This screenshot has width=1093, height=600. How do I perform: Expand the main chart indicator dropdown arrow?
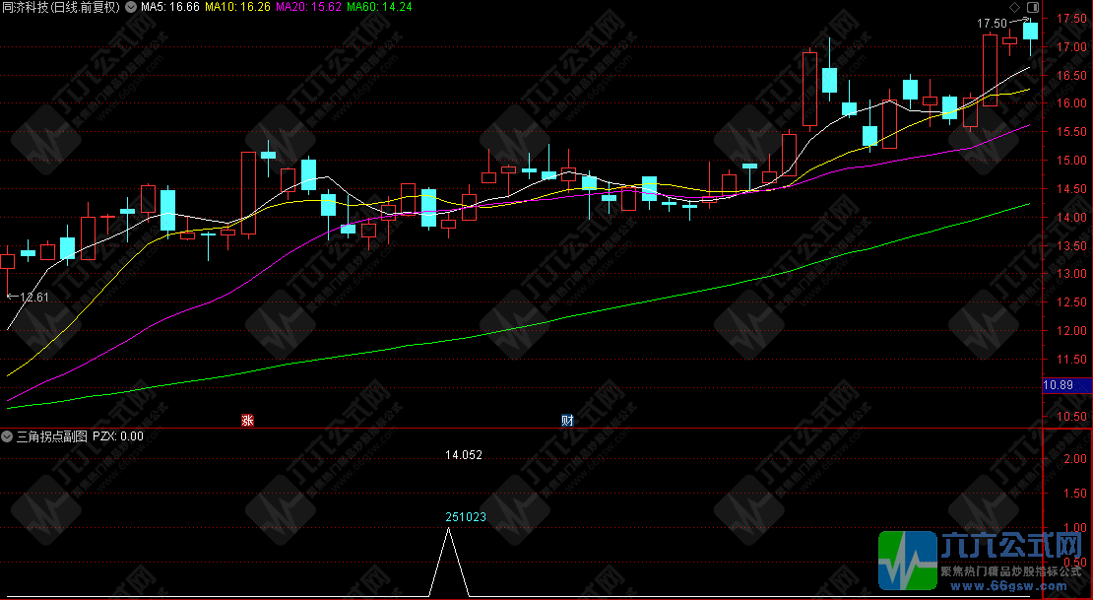pos(131,7)
